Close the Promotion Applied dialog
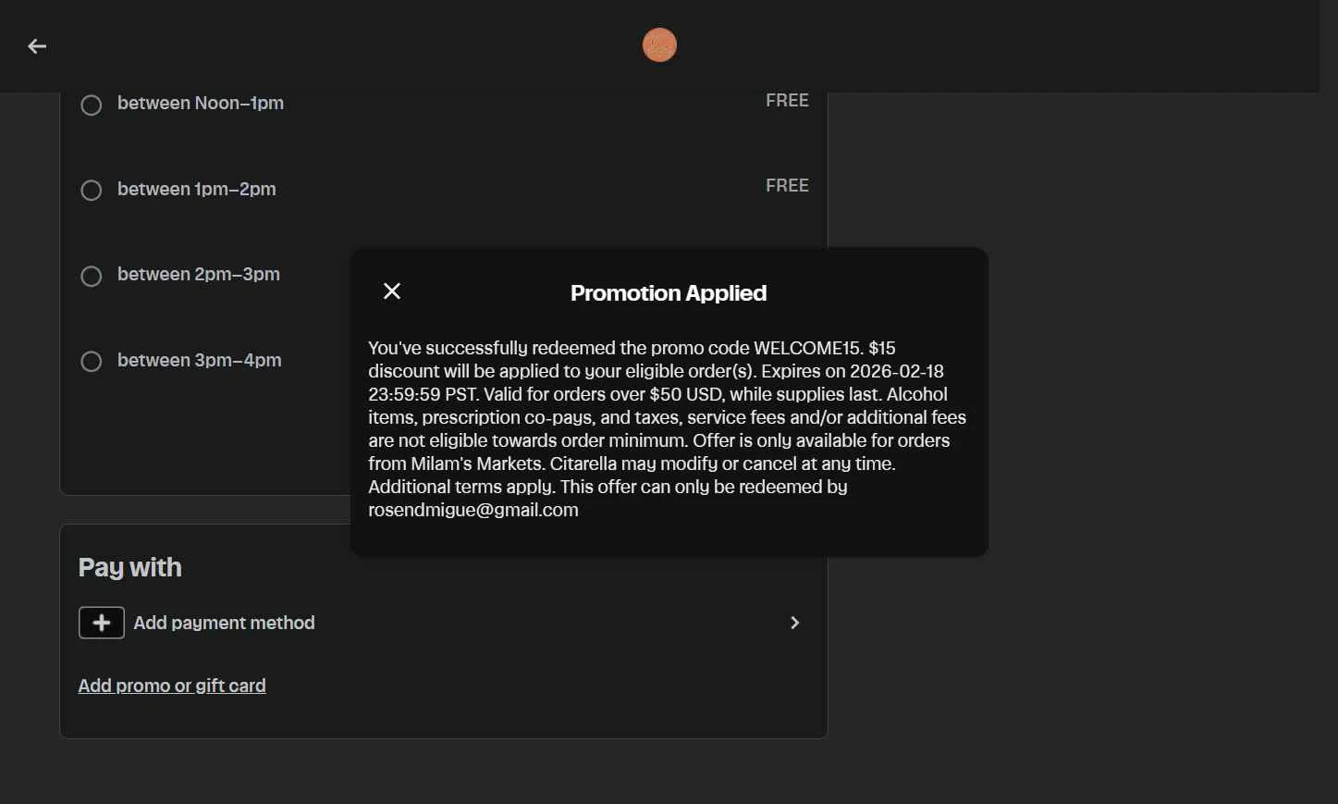This screenshot has width=1338, height=804. 392,291
